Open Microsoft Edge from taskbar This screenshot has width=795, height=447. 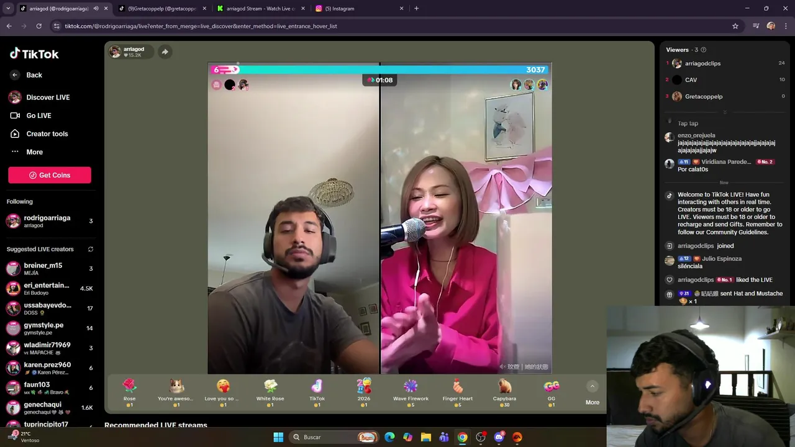tap(389, 437)
